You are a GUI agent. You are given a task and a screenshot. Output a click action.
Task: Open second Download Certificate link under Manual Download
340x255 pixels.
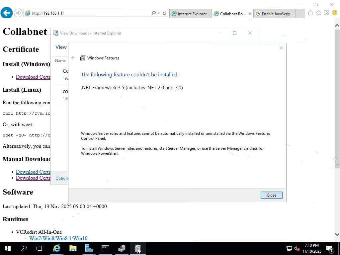click(33, 178)
